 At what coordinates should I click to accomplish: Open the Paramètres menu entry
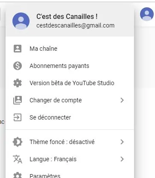pyautogui.click(x=70, y=175)
